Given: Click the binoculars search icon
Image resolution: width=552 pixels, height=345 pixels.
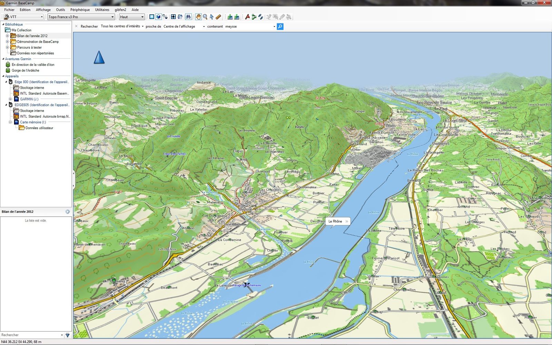Looking at the screenshot, I should pyautogui.click(x=188, y=17).
